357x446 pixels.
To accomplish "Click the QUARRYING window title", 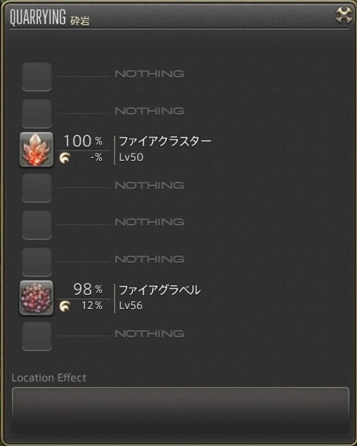I will (x=37, y=17).
